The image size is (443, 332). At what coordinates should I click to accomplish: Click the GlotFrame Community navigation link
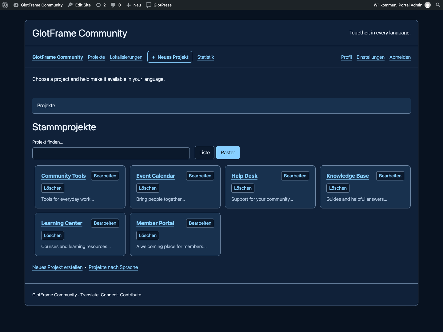pyautogui.click(x=58, y=57)
